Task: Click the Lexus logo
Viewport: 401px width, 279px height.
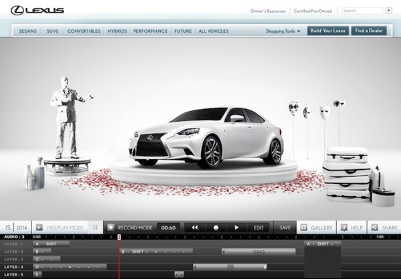Action: click(x=37, y=10)
